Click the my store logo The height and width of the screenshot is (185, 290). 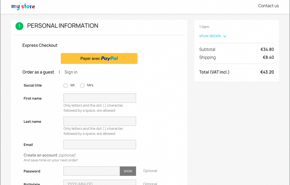pyautogui.click(x=23, y=6)
